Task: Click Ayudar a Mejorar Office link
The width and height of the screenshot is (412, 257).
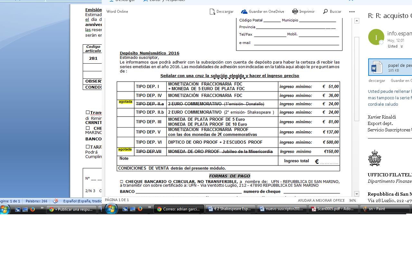Action: (x=321, y=200)
